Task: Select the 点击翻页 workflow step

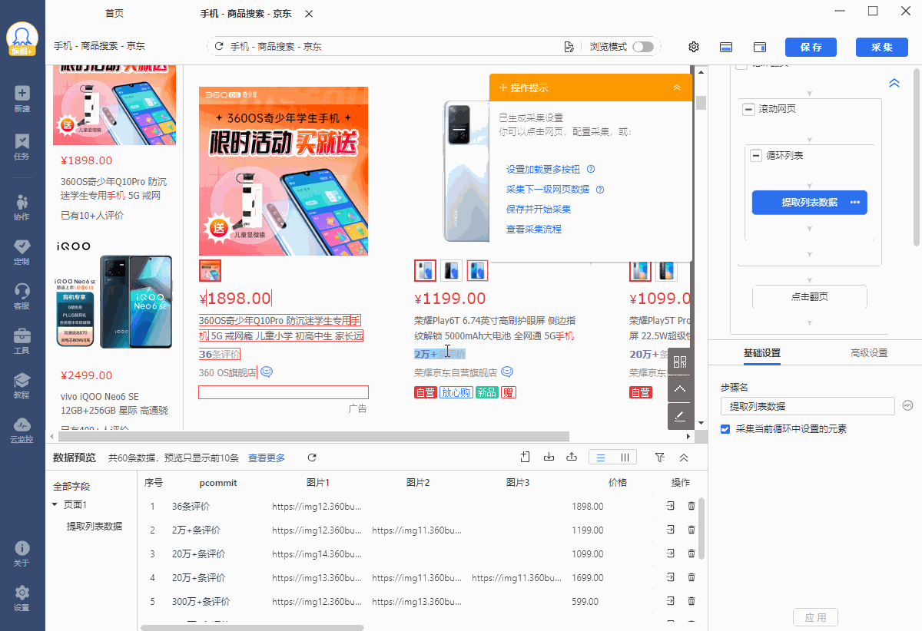Action: pyautogui.click(x=810, y=297)
